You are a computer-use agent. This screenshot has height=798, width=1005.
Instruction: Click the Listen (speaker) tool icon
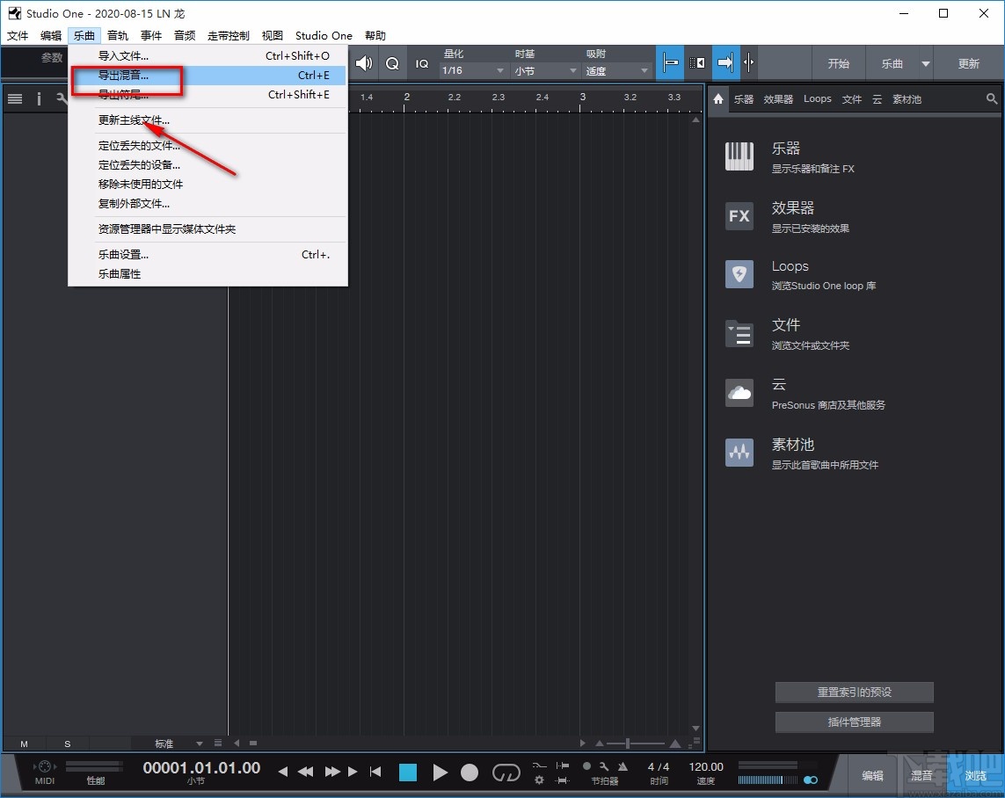coord(363,62)
